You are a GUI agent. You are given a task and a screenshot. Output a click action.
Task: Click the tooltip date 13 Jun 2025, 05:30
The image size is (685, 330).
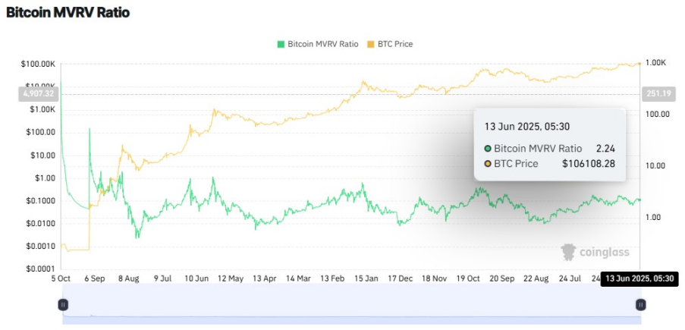527,127
